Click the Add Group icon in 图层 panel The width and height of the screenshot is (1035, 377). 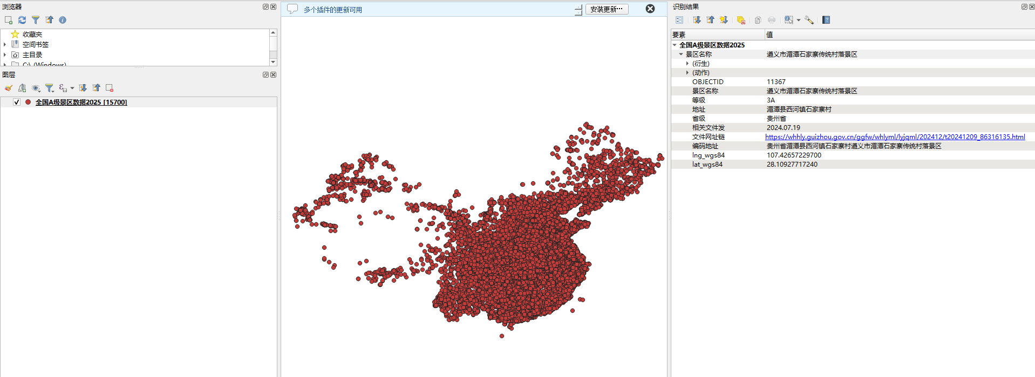22,88
